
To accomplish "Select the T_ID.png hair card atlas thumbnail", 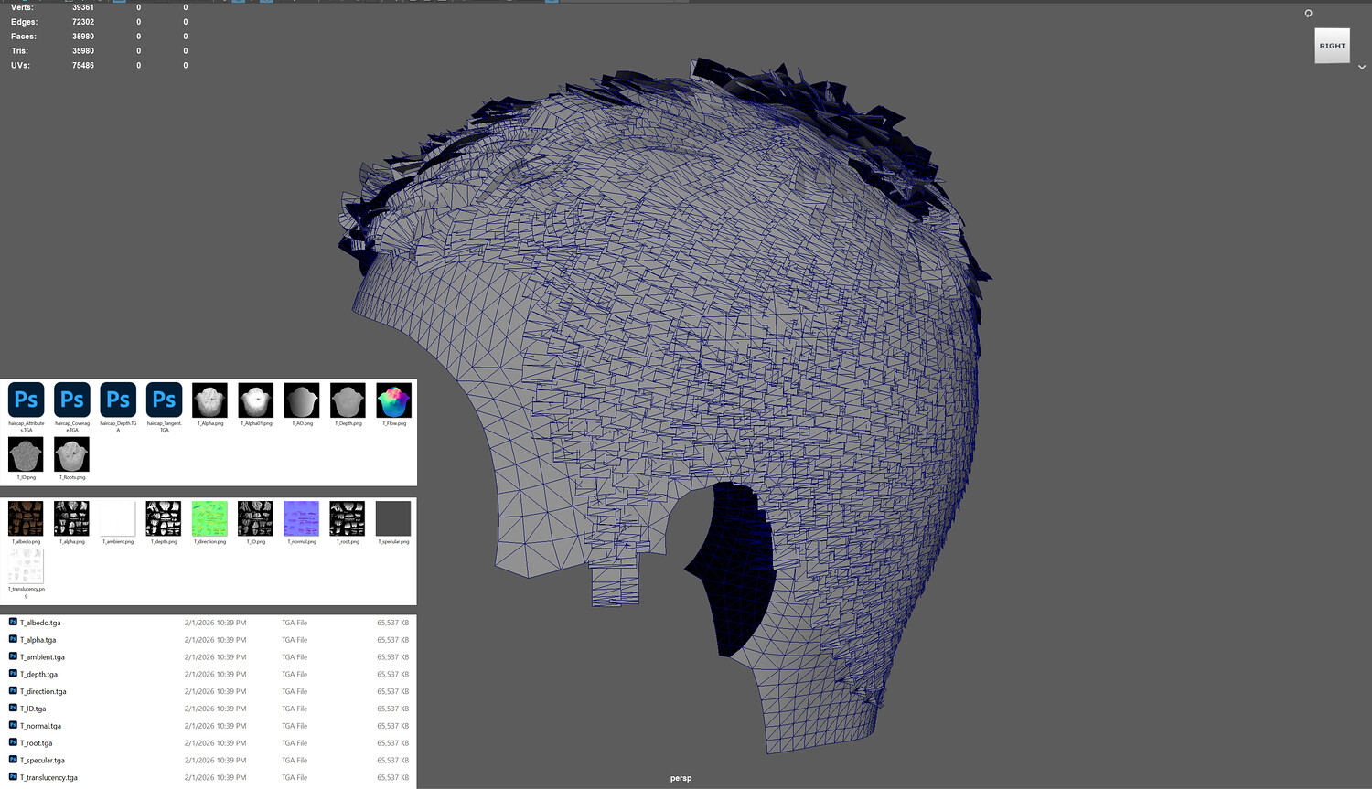I will [x=255, y=518].
